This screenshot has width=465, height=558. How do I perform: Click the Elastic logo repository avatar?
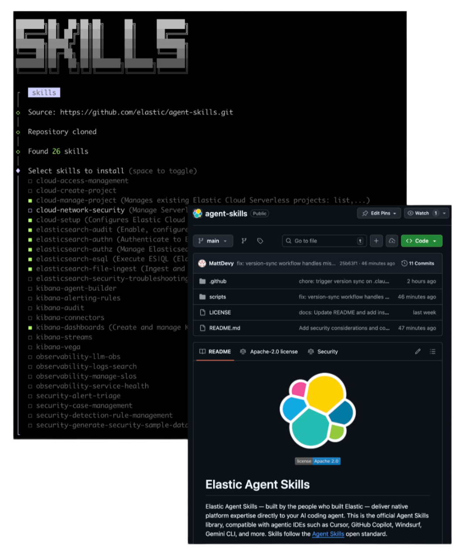point(197,214)
